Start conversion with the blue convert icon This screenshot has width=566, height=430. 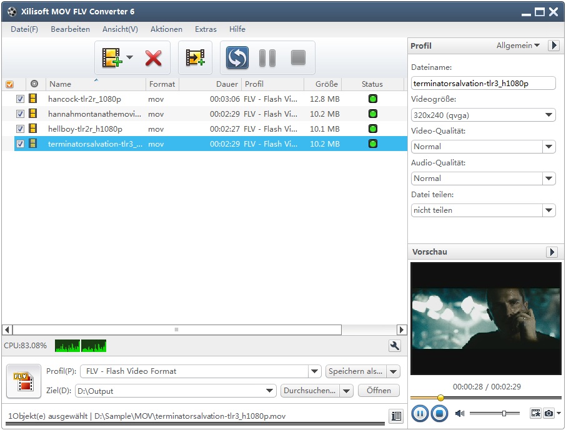[x=237, y=57]
